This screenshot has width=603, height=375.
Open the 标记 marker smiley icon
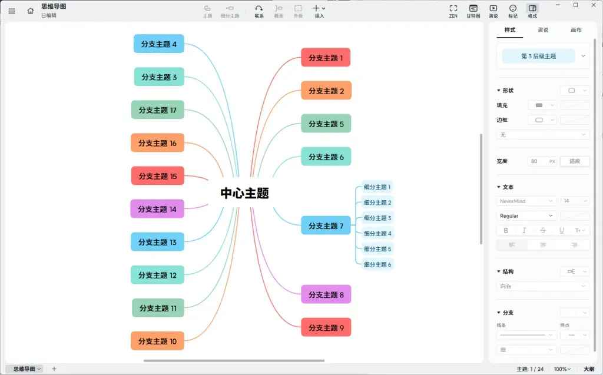(513, 8)
